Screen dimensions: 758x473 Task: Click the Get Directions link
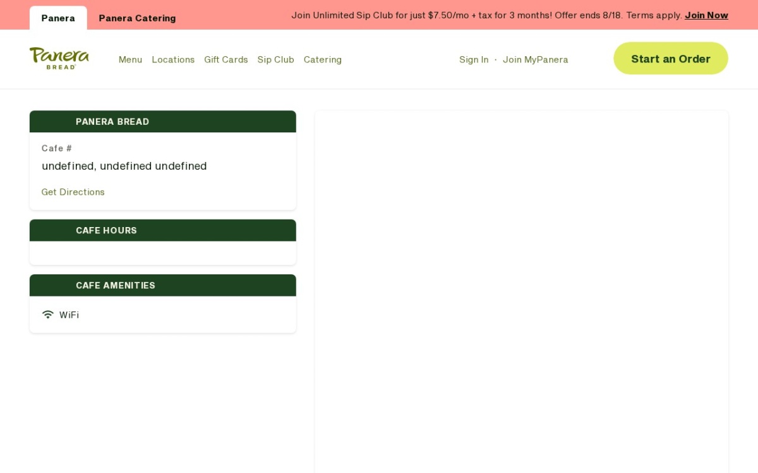coord(73,192)
